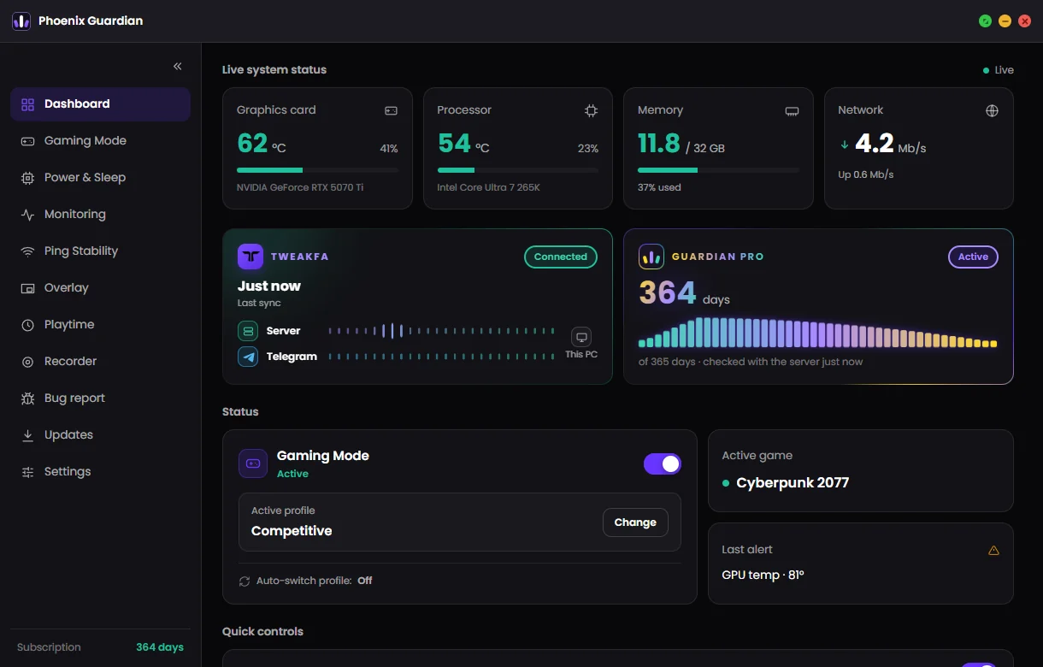This screenshot has height=667, width=1043.
Task: Click the "Up 0.6 Mb/s" upload text
Action: 866,174
